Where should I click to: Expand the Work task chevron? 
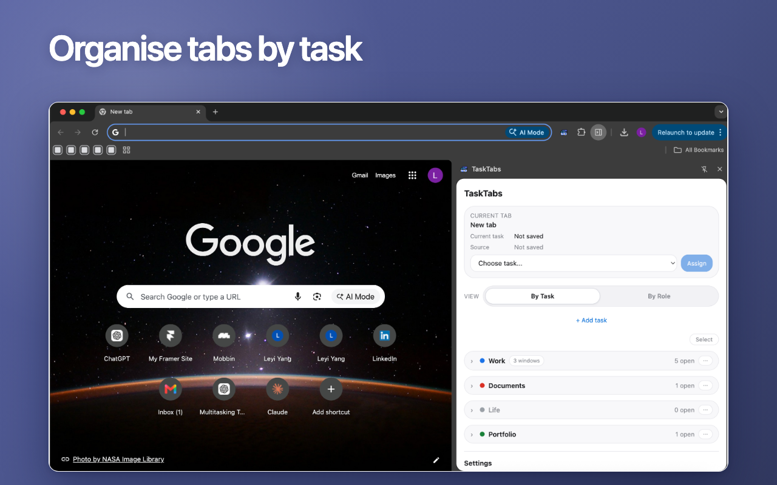(472, 361)
